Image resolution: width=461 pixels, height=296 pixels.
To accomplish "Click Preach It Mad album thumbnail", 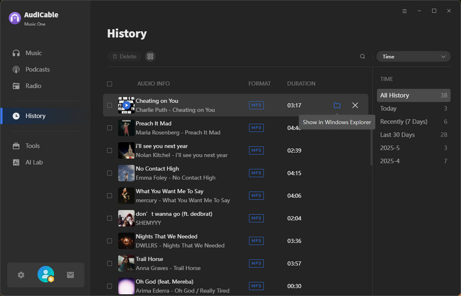I will pos(126,128).
